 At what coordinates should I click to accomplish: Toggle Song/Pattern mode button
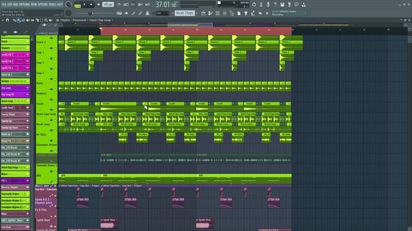(x=78, y=5)
